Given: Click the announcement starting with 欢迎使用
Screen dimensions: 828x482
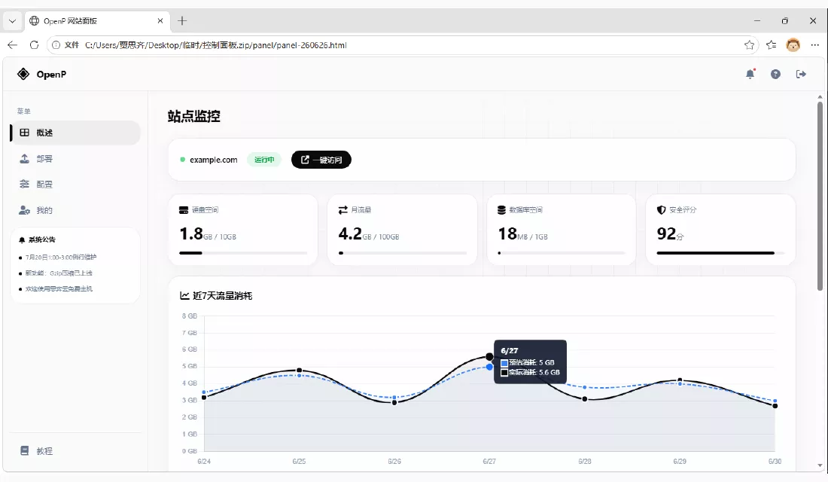Looking at the screenshot, I should 59,289.
